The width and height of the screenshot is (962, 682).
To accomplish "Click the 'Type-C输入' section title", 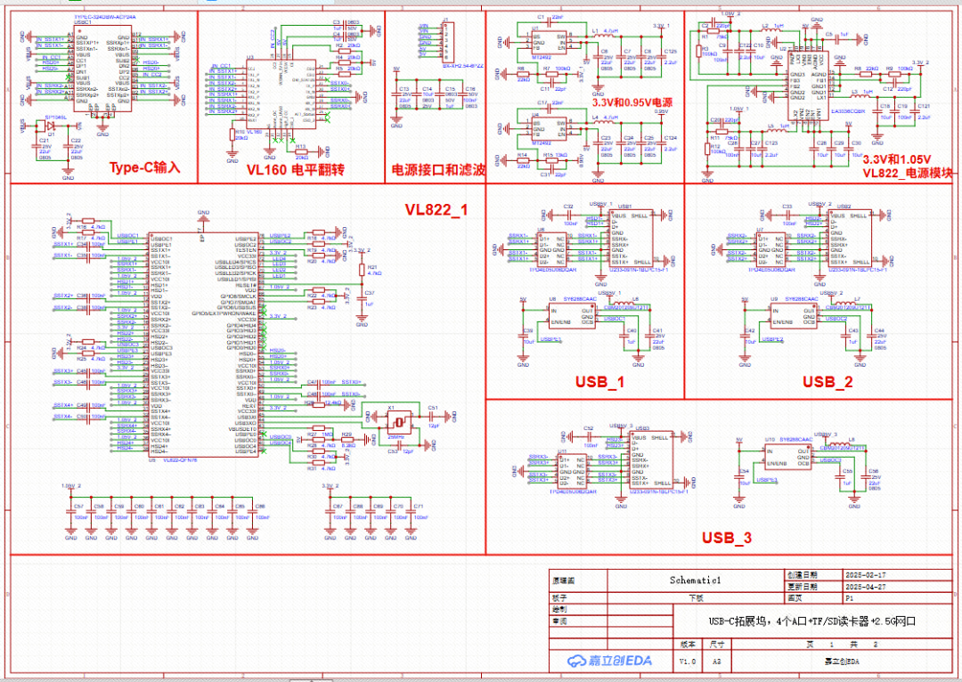I will [x=145, y=167].
